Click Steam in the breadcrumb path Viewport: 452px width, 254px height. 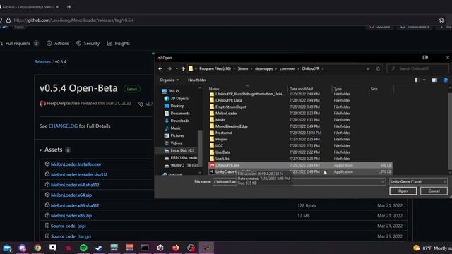tap(243, 68)
